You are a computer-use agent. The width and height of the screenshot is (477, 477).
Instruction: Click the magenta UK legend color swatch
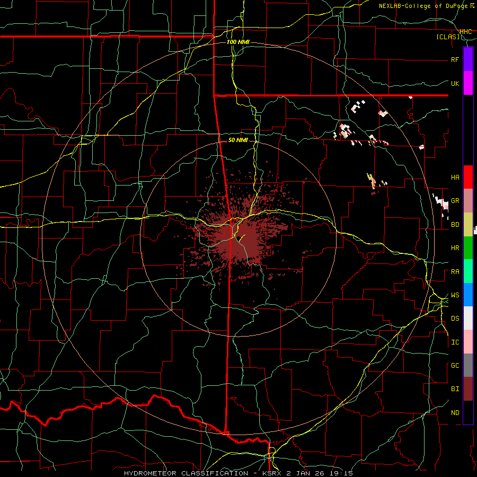[x=468, y=83]
